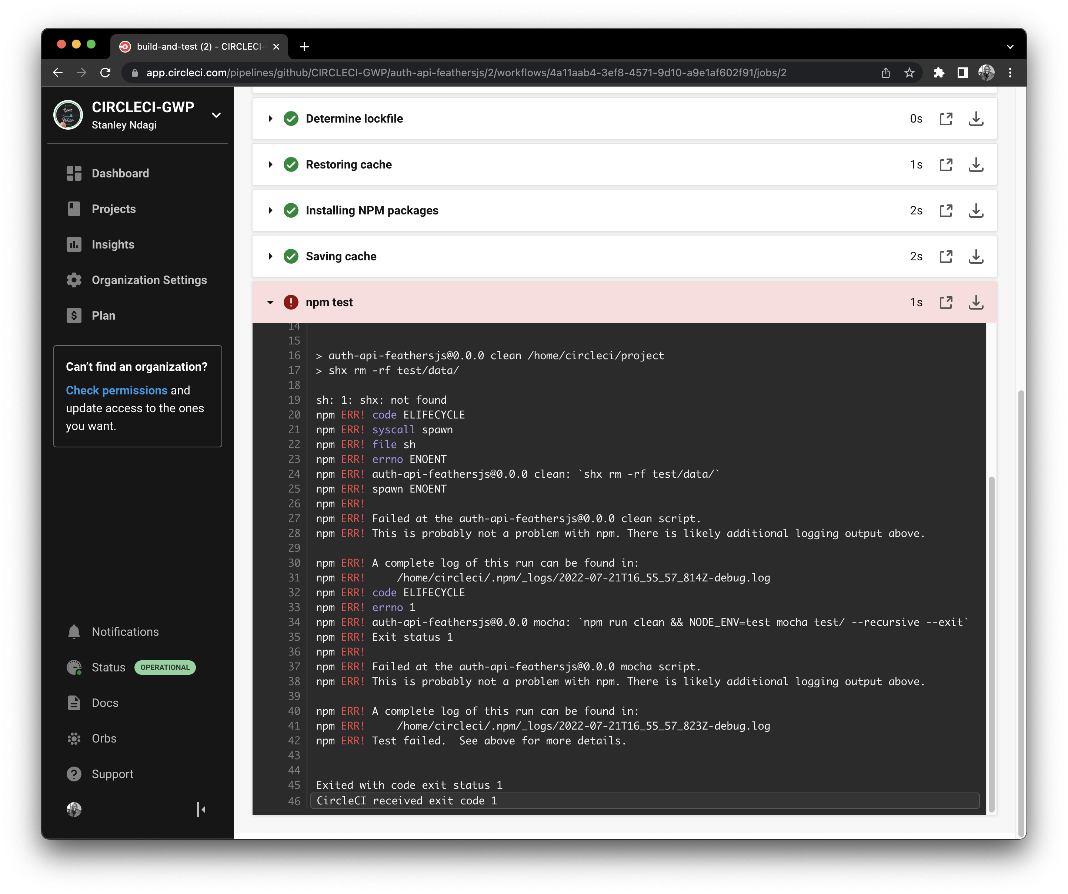
Task: Click the Check permissions link
Action: click(x=116, y=390)
